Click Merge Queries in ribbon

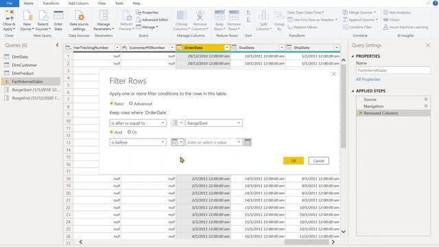359,12
